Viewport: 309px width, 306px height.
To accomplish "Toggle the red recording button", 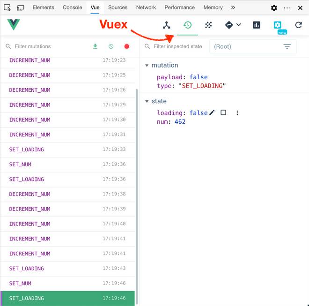I will tap(126, 46).
